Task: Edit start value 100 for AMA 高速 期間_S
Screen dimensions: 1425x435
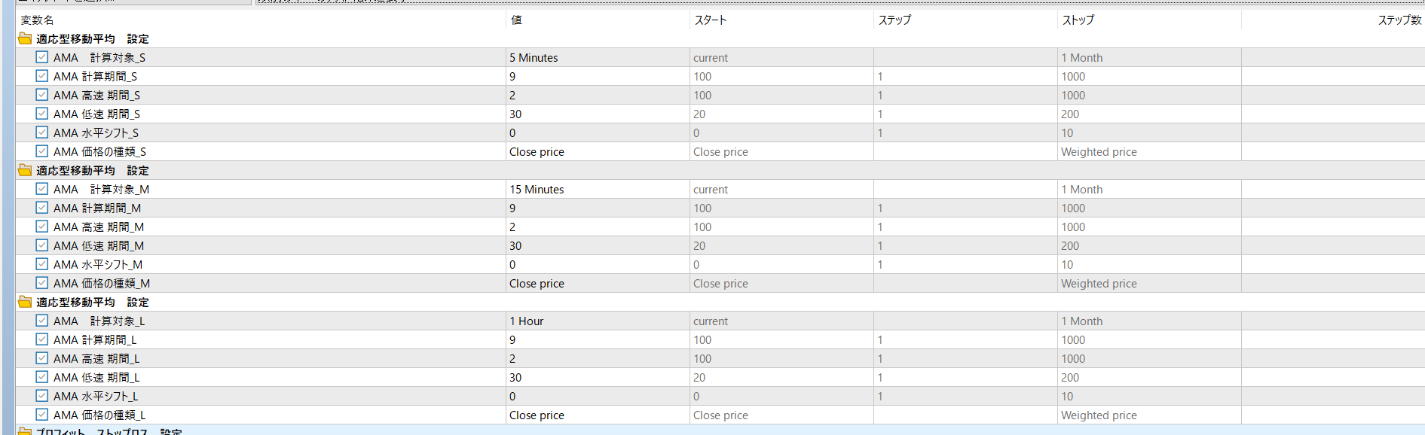Action: point(782,95)
